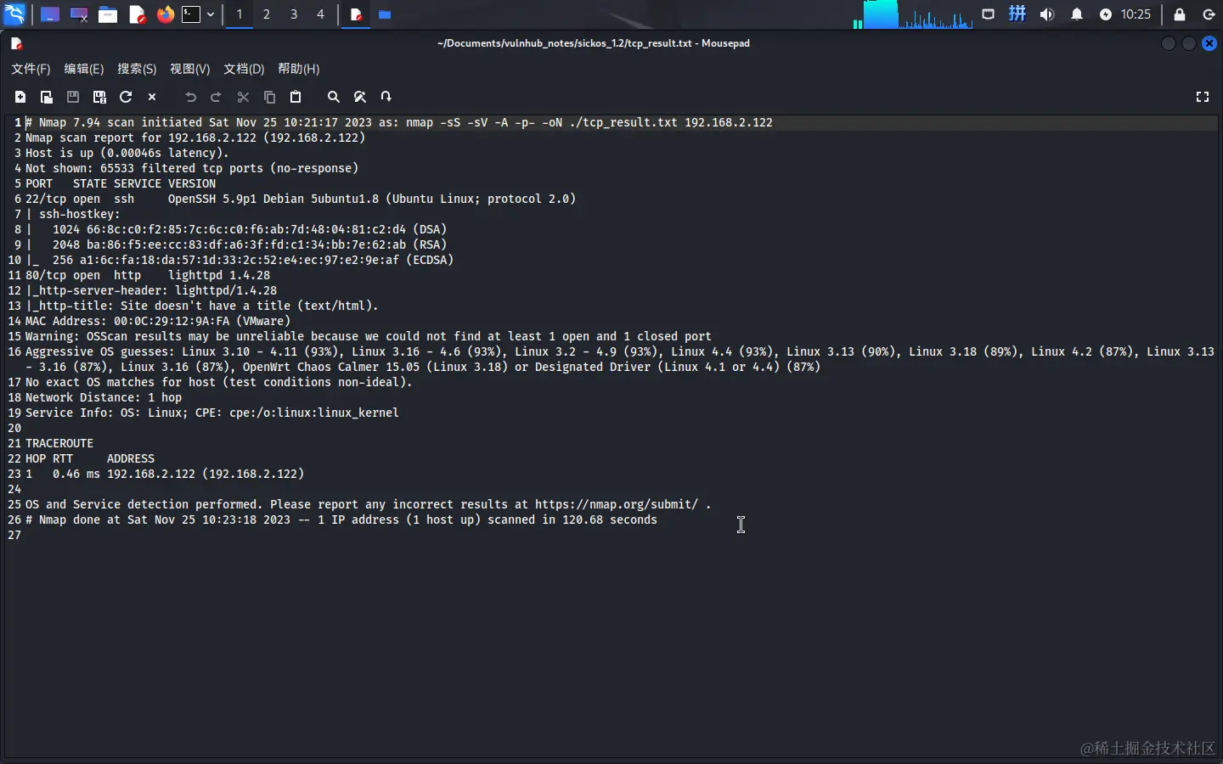Click the https://nmap.org/submit/ text
The height and width of the screenshot is (764, 1223).
click(617, 504)
